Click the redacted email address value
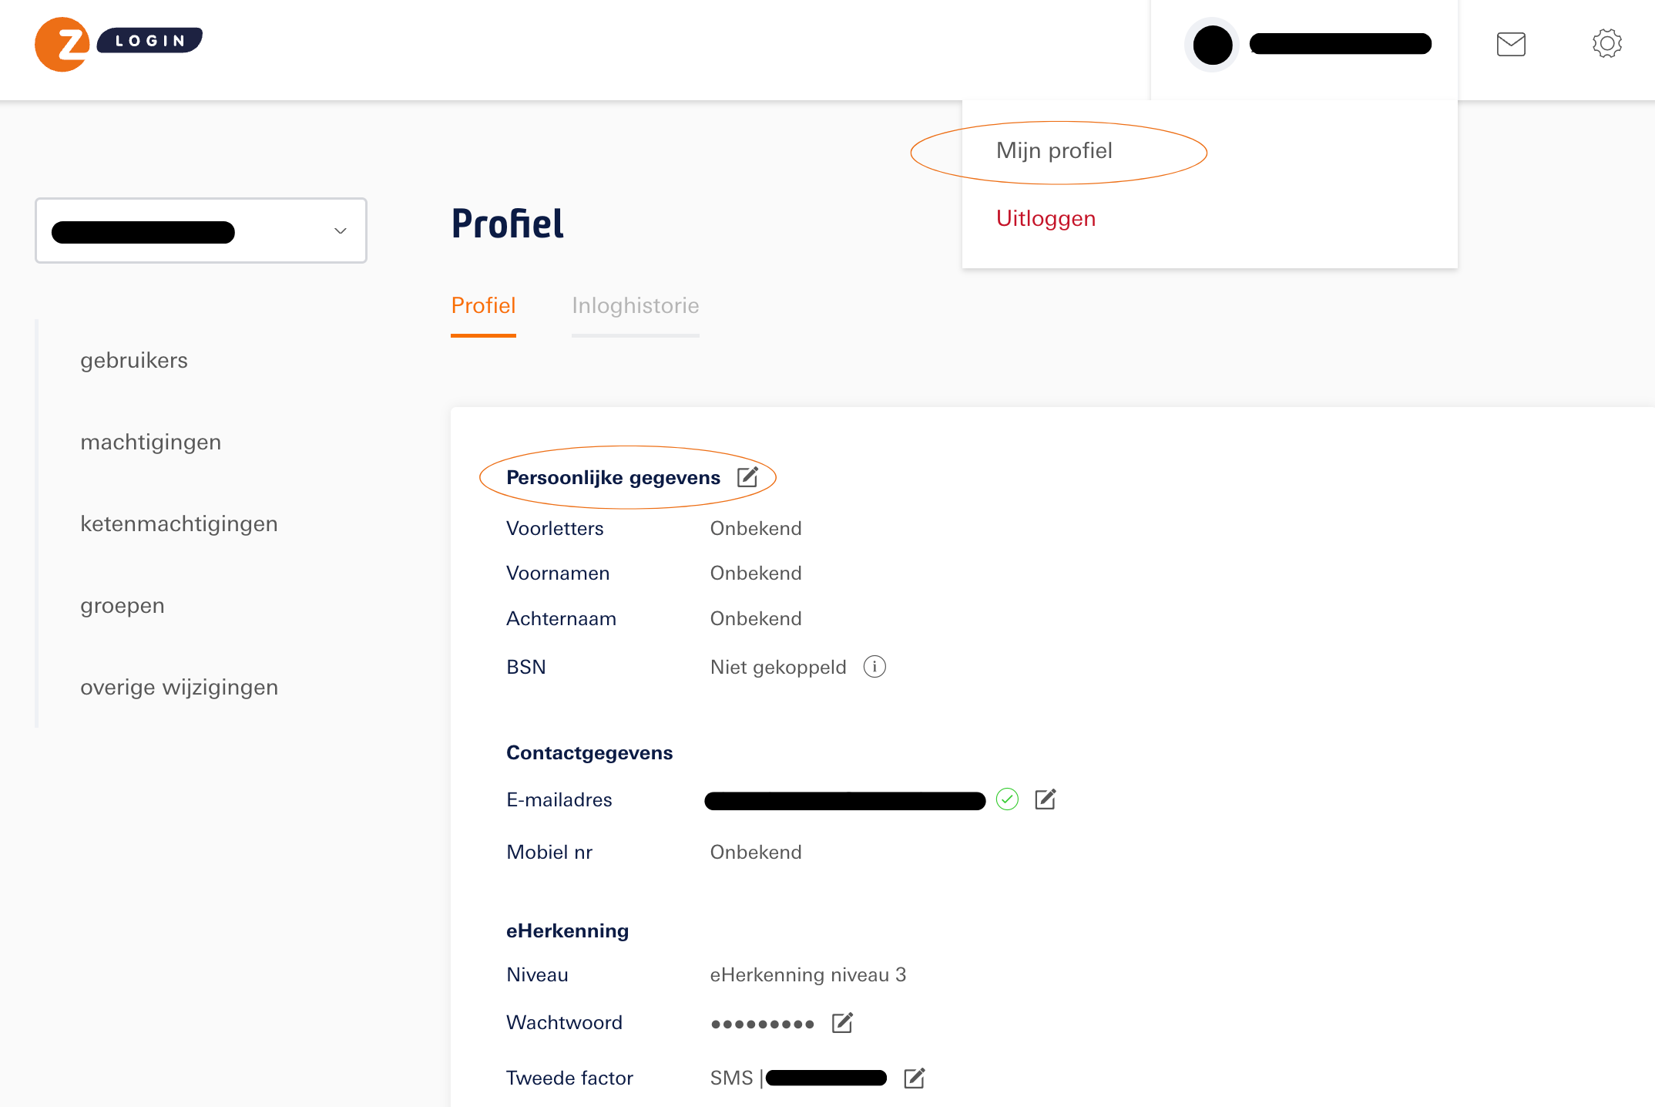This screenshot has height=1107, width=1655. (844, 800)
